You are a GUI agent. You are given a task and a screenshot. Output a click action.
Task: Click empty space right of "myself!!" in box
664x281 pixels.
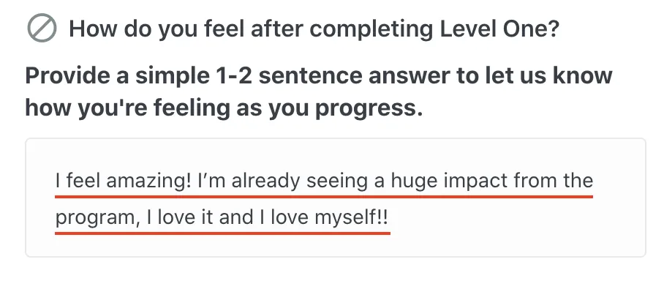(513, 218)
